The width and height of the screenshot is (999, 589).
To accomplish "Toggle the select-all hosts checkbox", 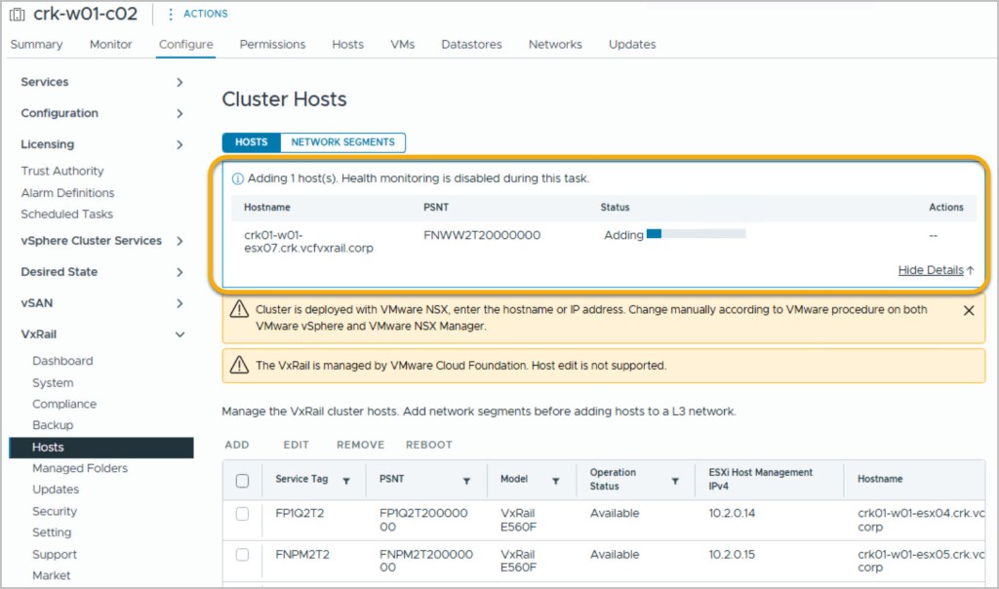I will pos(243,480).
